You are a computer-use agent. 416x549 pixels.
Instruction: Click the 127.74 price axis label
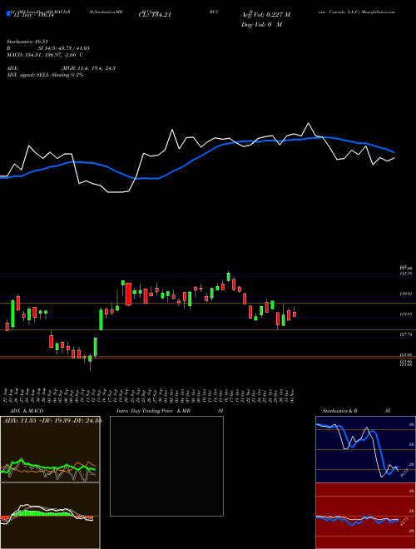coord(406,334)
